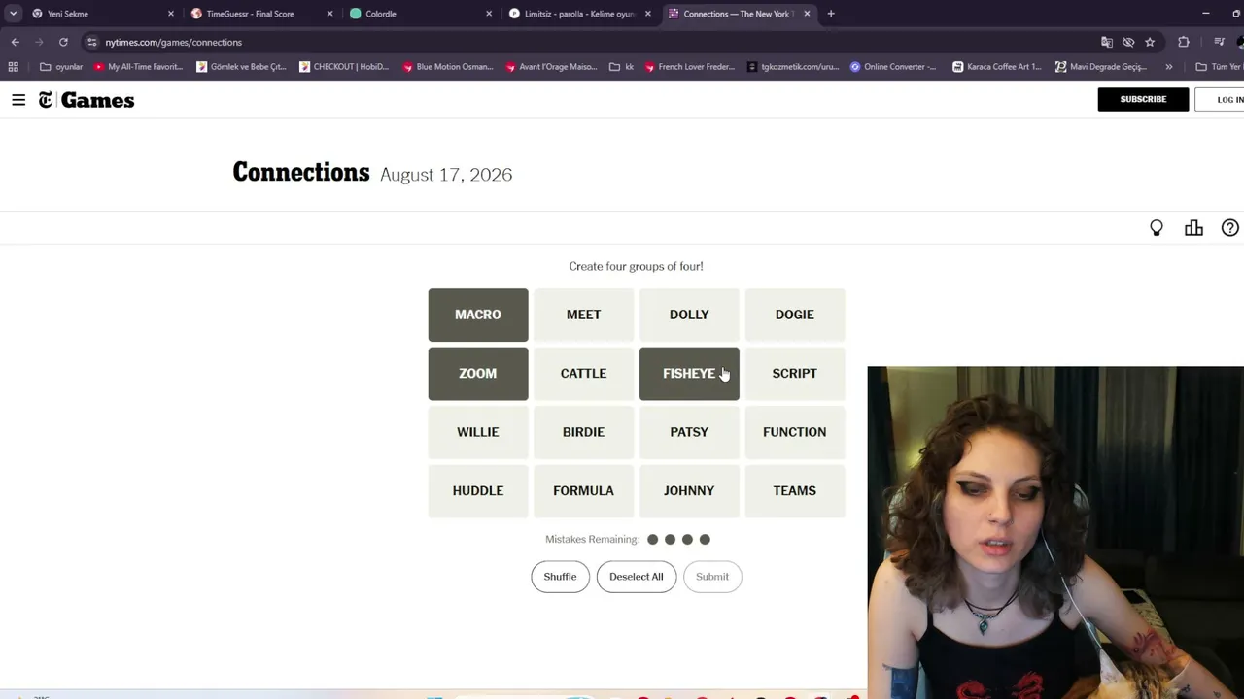This screenshot has height=699, width=1244.
Task: Select the Connections — The New York Times tab
Action: point(739,14)
